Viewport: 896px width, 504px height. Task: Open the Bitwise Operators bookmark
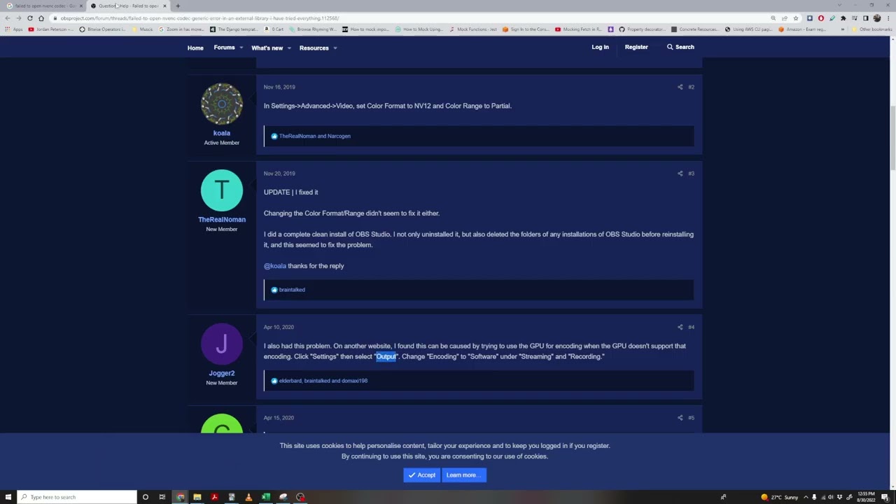pyautogui.click(x=103, y=29)
